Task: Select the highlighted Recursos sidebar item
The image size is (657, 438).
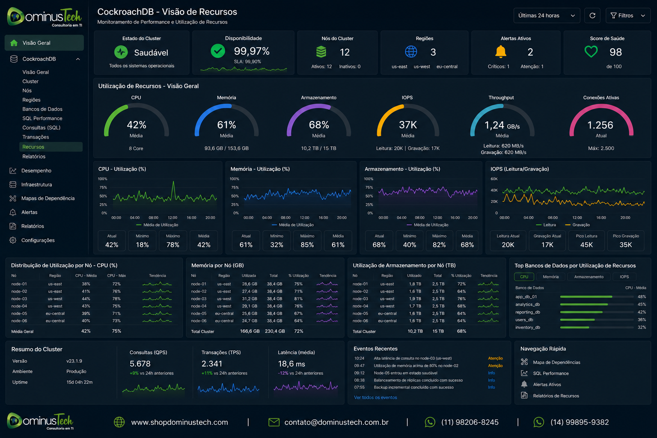Action: coord(51,147)
